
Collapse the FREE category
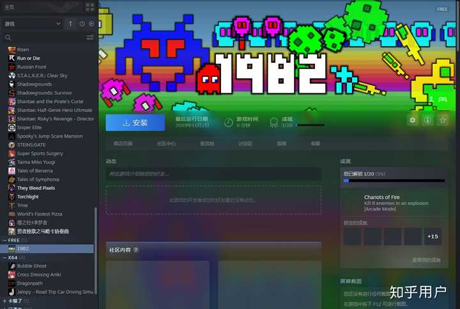[x=4, y=241]
